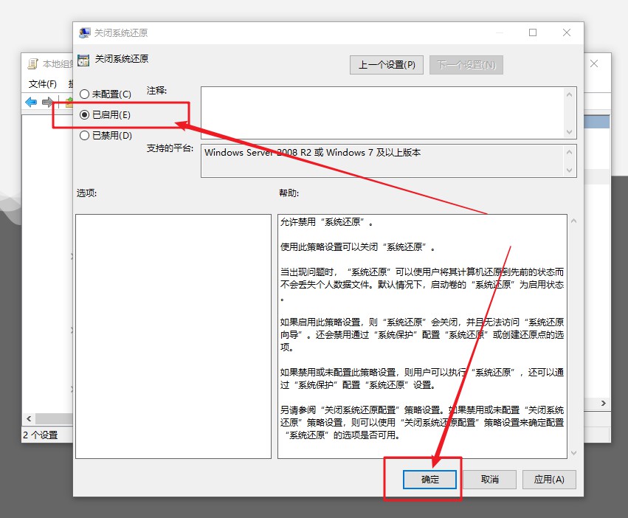Click the up scroll arrow of the 注释 box

(x=569, y=94)
